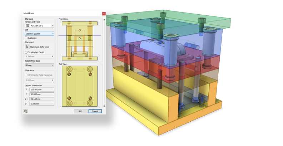Click arrow beside 0.000 mm clearance field
The height and width of the screenshot is (146, 283).
point(53,80)
